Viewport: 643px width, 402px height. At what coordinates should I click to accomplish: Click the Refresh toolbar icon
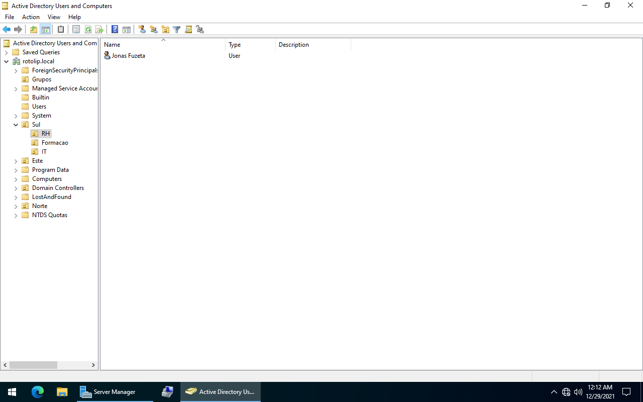tap(88, 30)
